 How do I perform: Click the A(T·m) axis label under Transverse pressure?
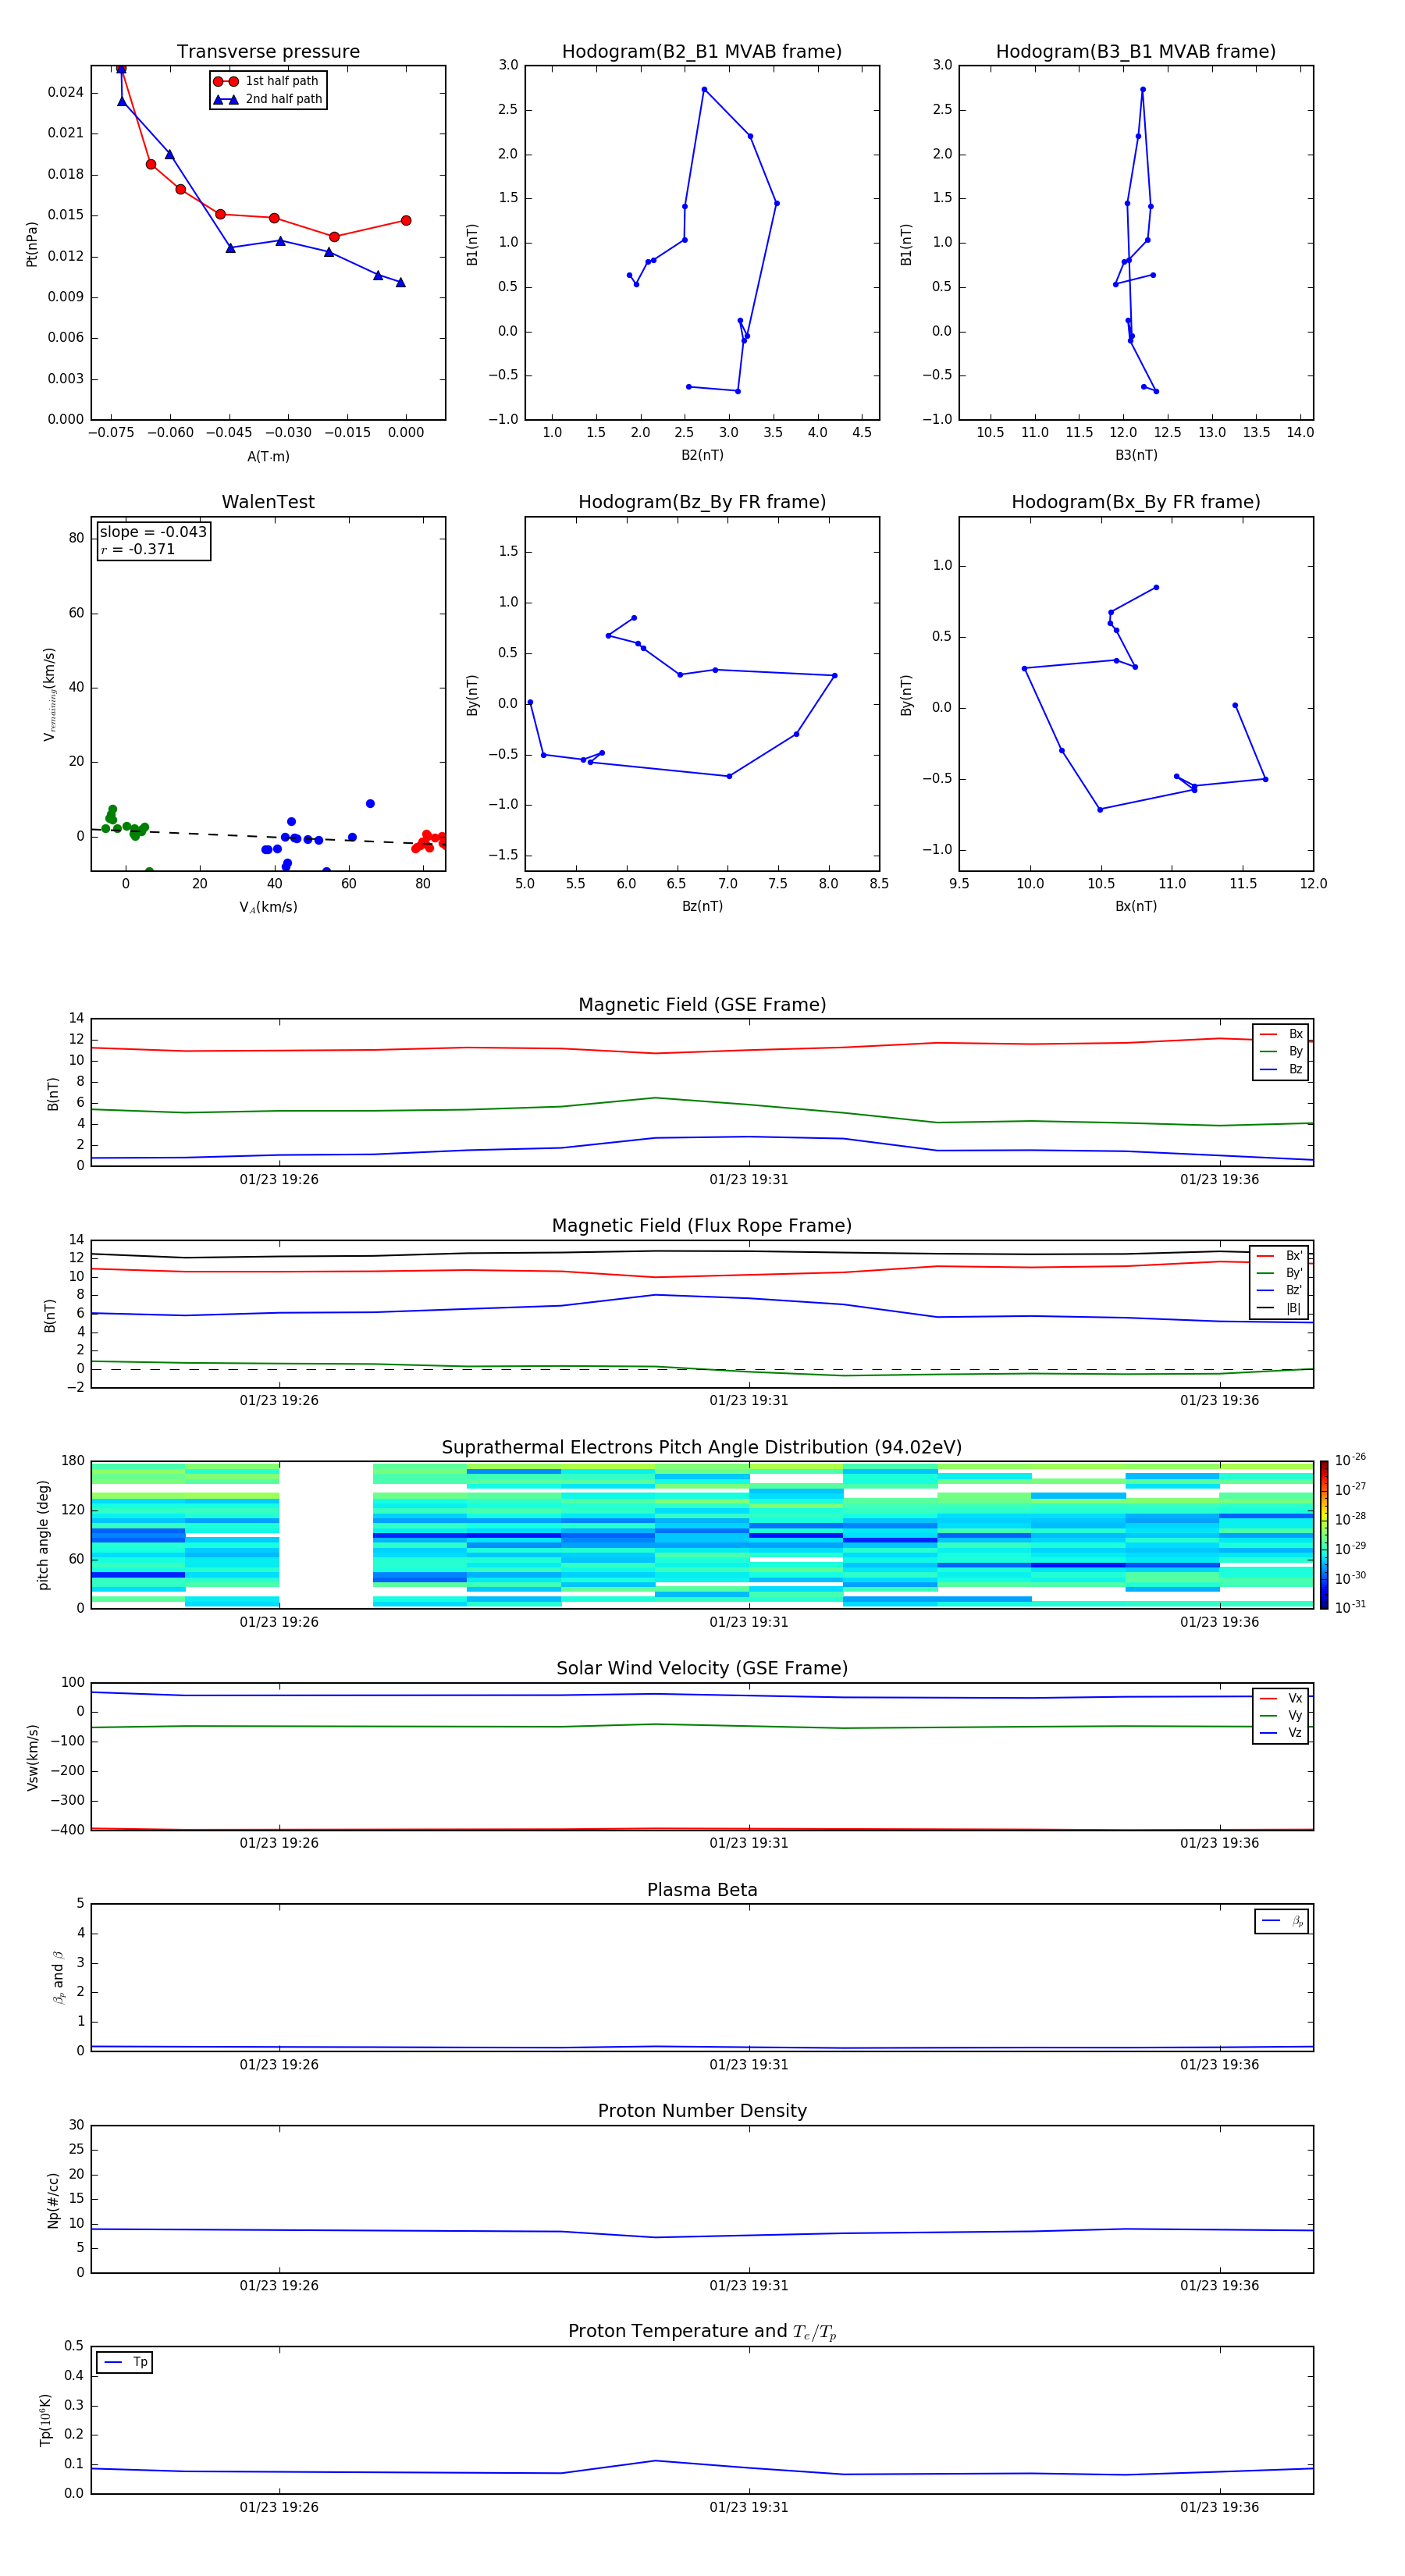coord(268,456)
